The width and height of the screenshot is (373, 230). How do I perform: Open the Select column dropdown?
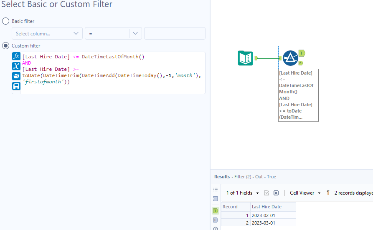(47, 34)
